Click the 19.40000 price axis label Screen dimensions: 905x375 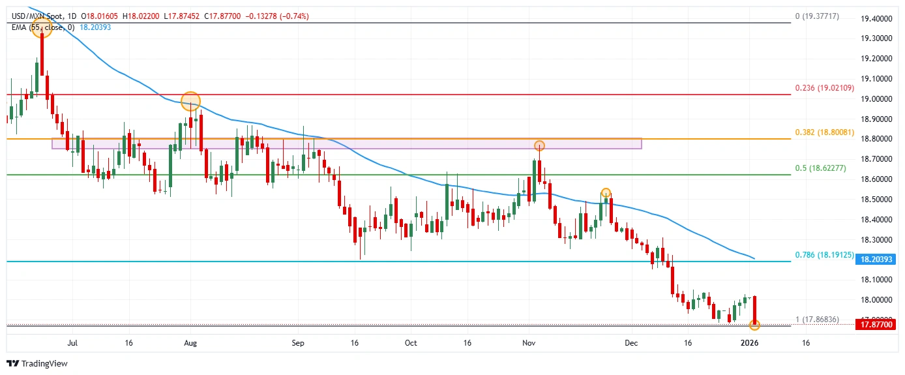pyautogui.click(x=876, y=20)
